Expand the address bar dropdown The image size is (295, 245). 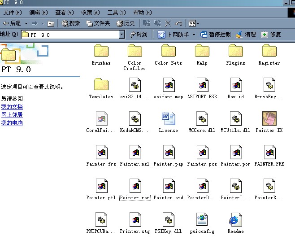122,35
